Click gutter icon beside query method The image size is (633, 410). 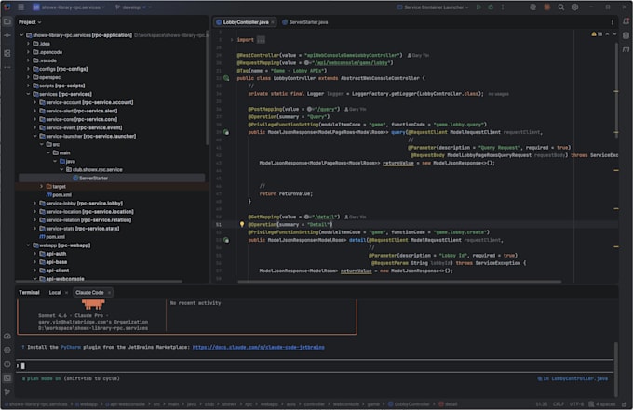[226, 132]
